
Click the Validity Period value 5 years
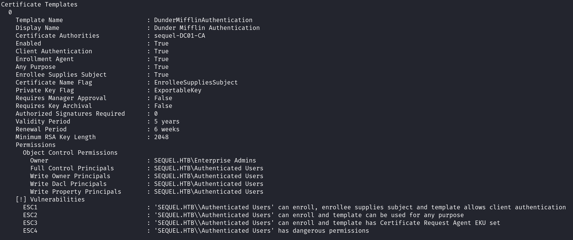[167, 121]
